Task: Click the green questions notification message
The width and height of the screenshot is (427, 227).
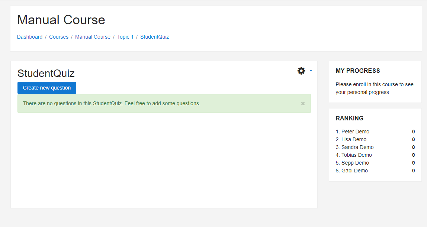Action: pos(112,103)
